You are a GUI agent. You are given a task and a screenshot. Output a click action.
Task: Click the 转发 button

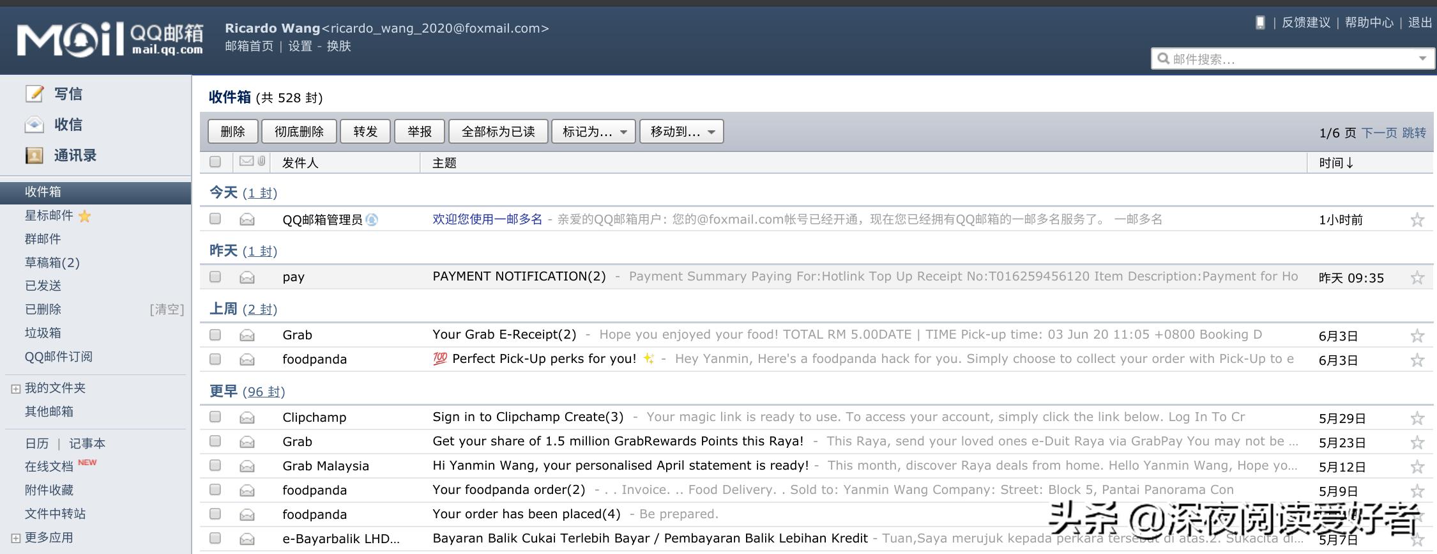(x=365, y=132)
